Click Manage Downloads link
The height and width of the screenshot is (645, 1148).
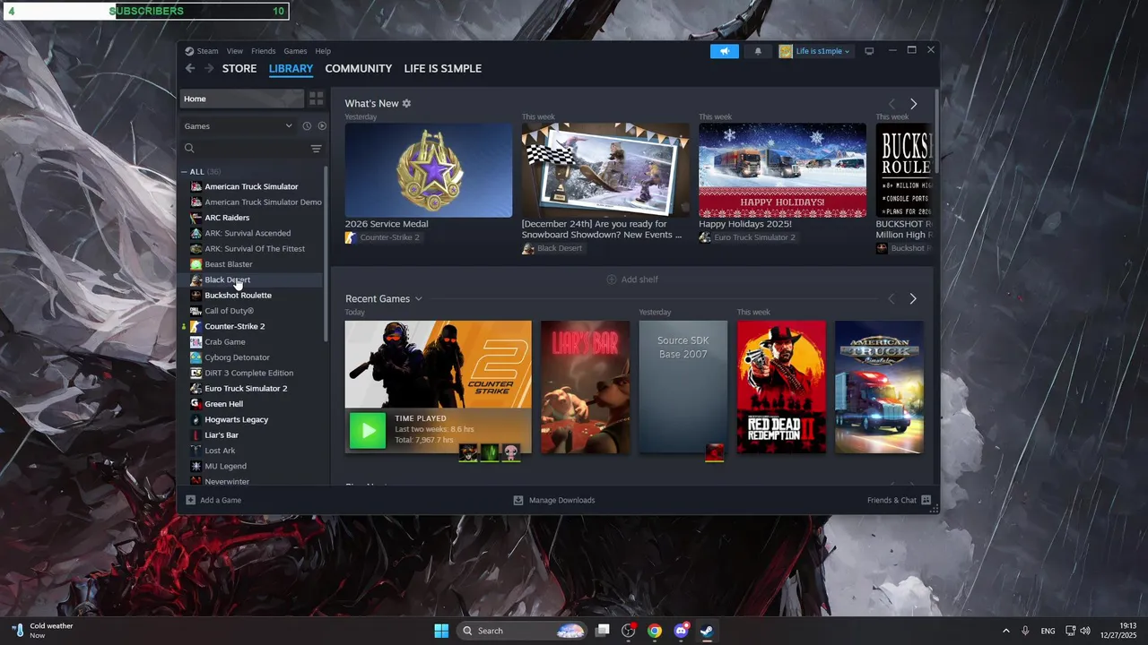(561, 500)
